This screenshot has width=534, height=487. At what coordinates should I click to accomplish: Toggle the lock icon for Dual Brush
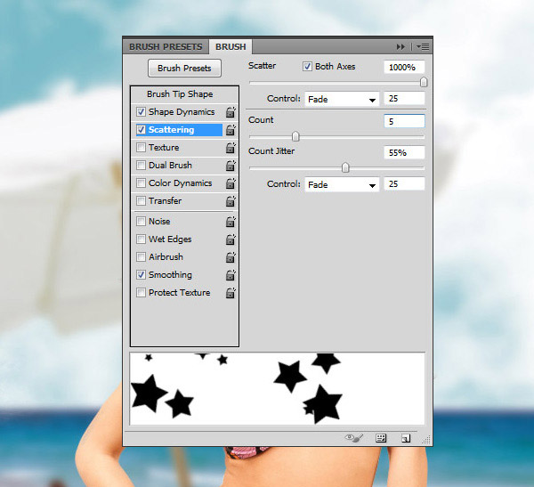coord(231,166)
